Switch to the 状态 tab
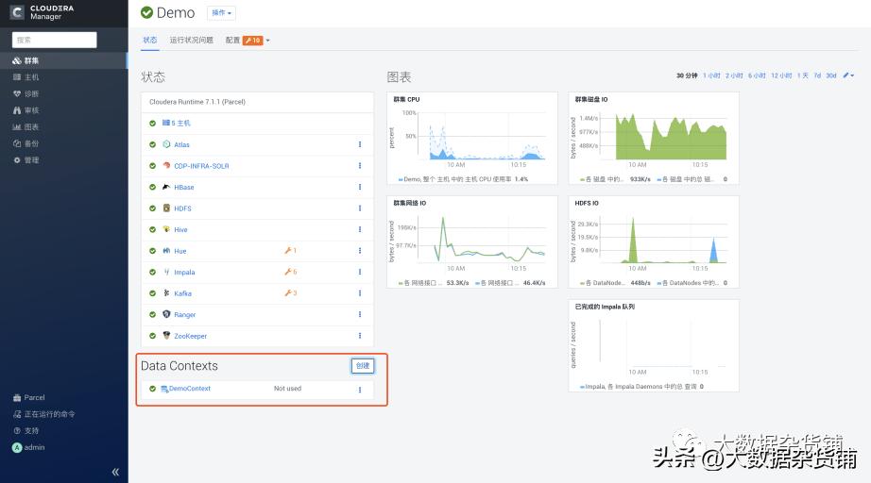This screenshot has height=483, width=871. (150, 40)
